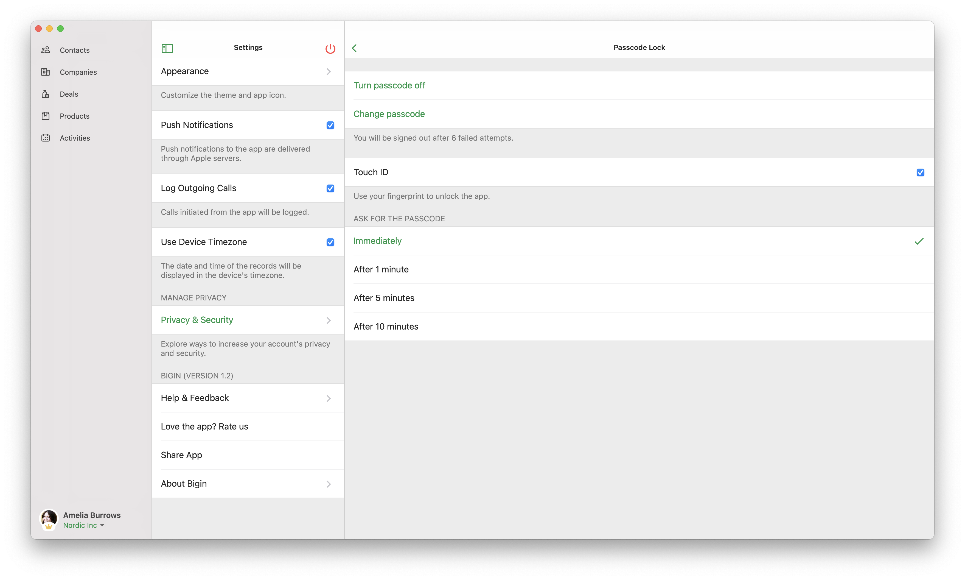Open Companies via its building icon
Screen dimensions: 965x580
(x=46, y=72)
